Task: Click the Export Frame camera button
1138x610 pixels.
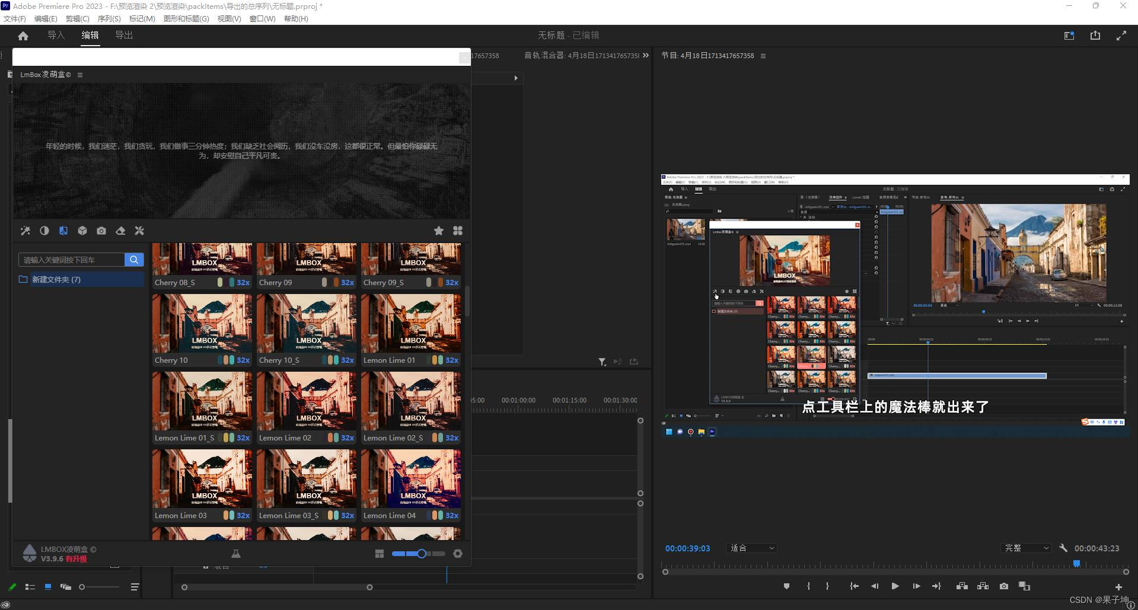Action: (1003, 586)
